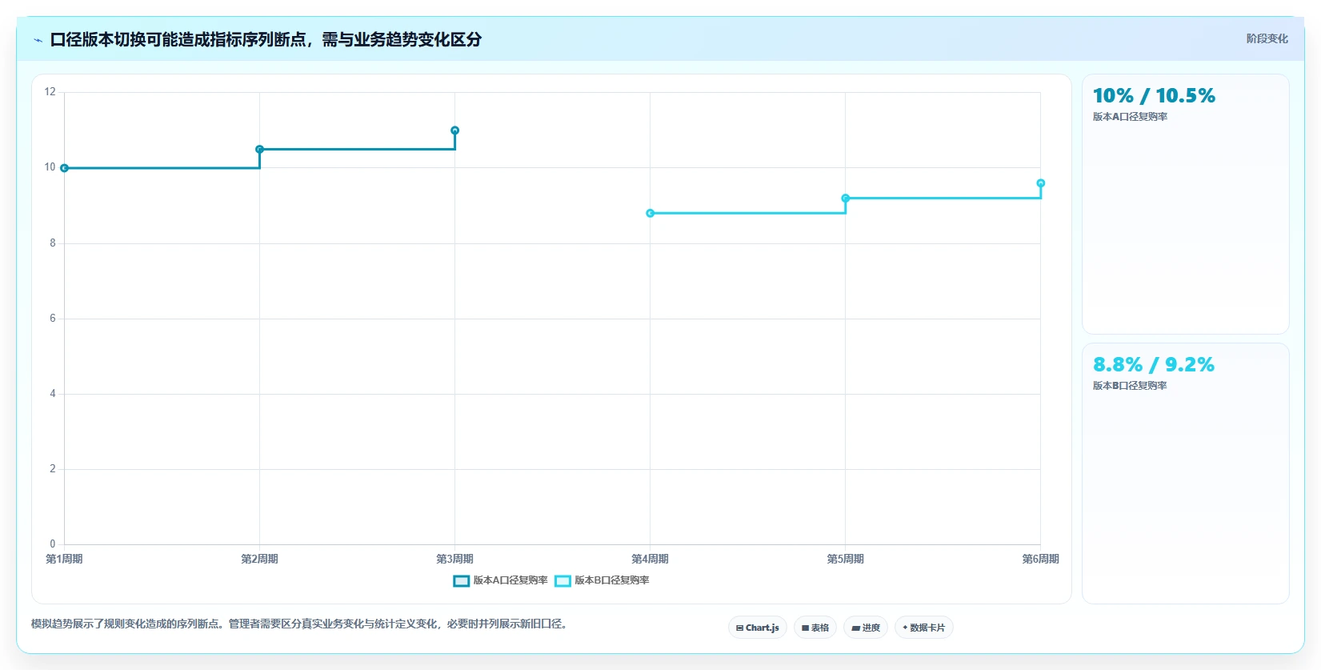The image size is (1321, 670).
Task: Click the 版本B口径复购率 label in the stat card
Action: (x=1130, y=386)
